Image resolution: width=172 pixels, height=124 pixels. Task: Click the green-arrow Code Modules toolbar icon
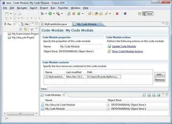coord(159,95)
